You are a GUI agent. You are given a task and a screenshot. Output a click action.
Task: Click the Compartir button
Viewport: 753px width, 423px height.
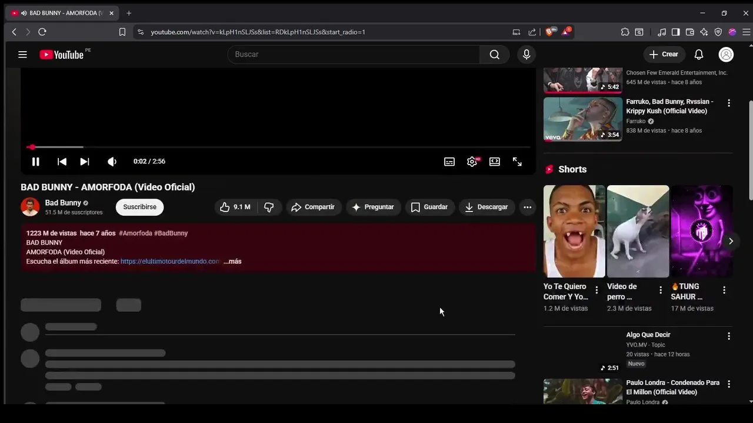tap(314, 207)
